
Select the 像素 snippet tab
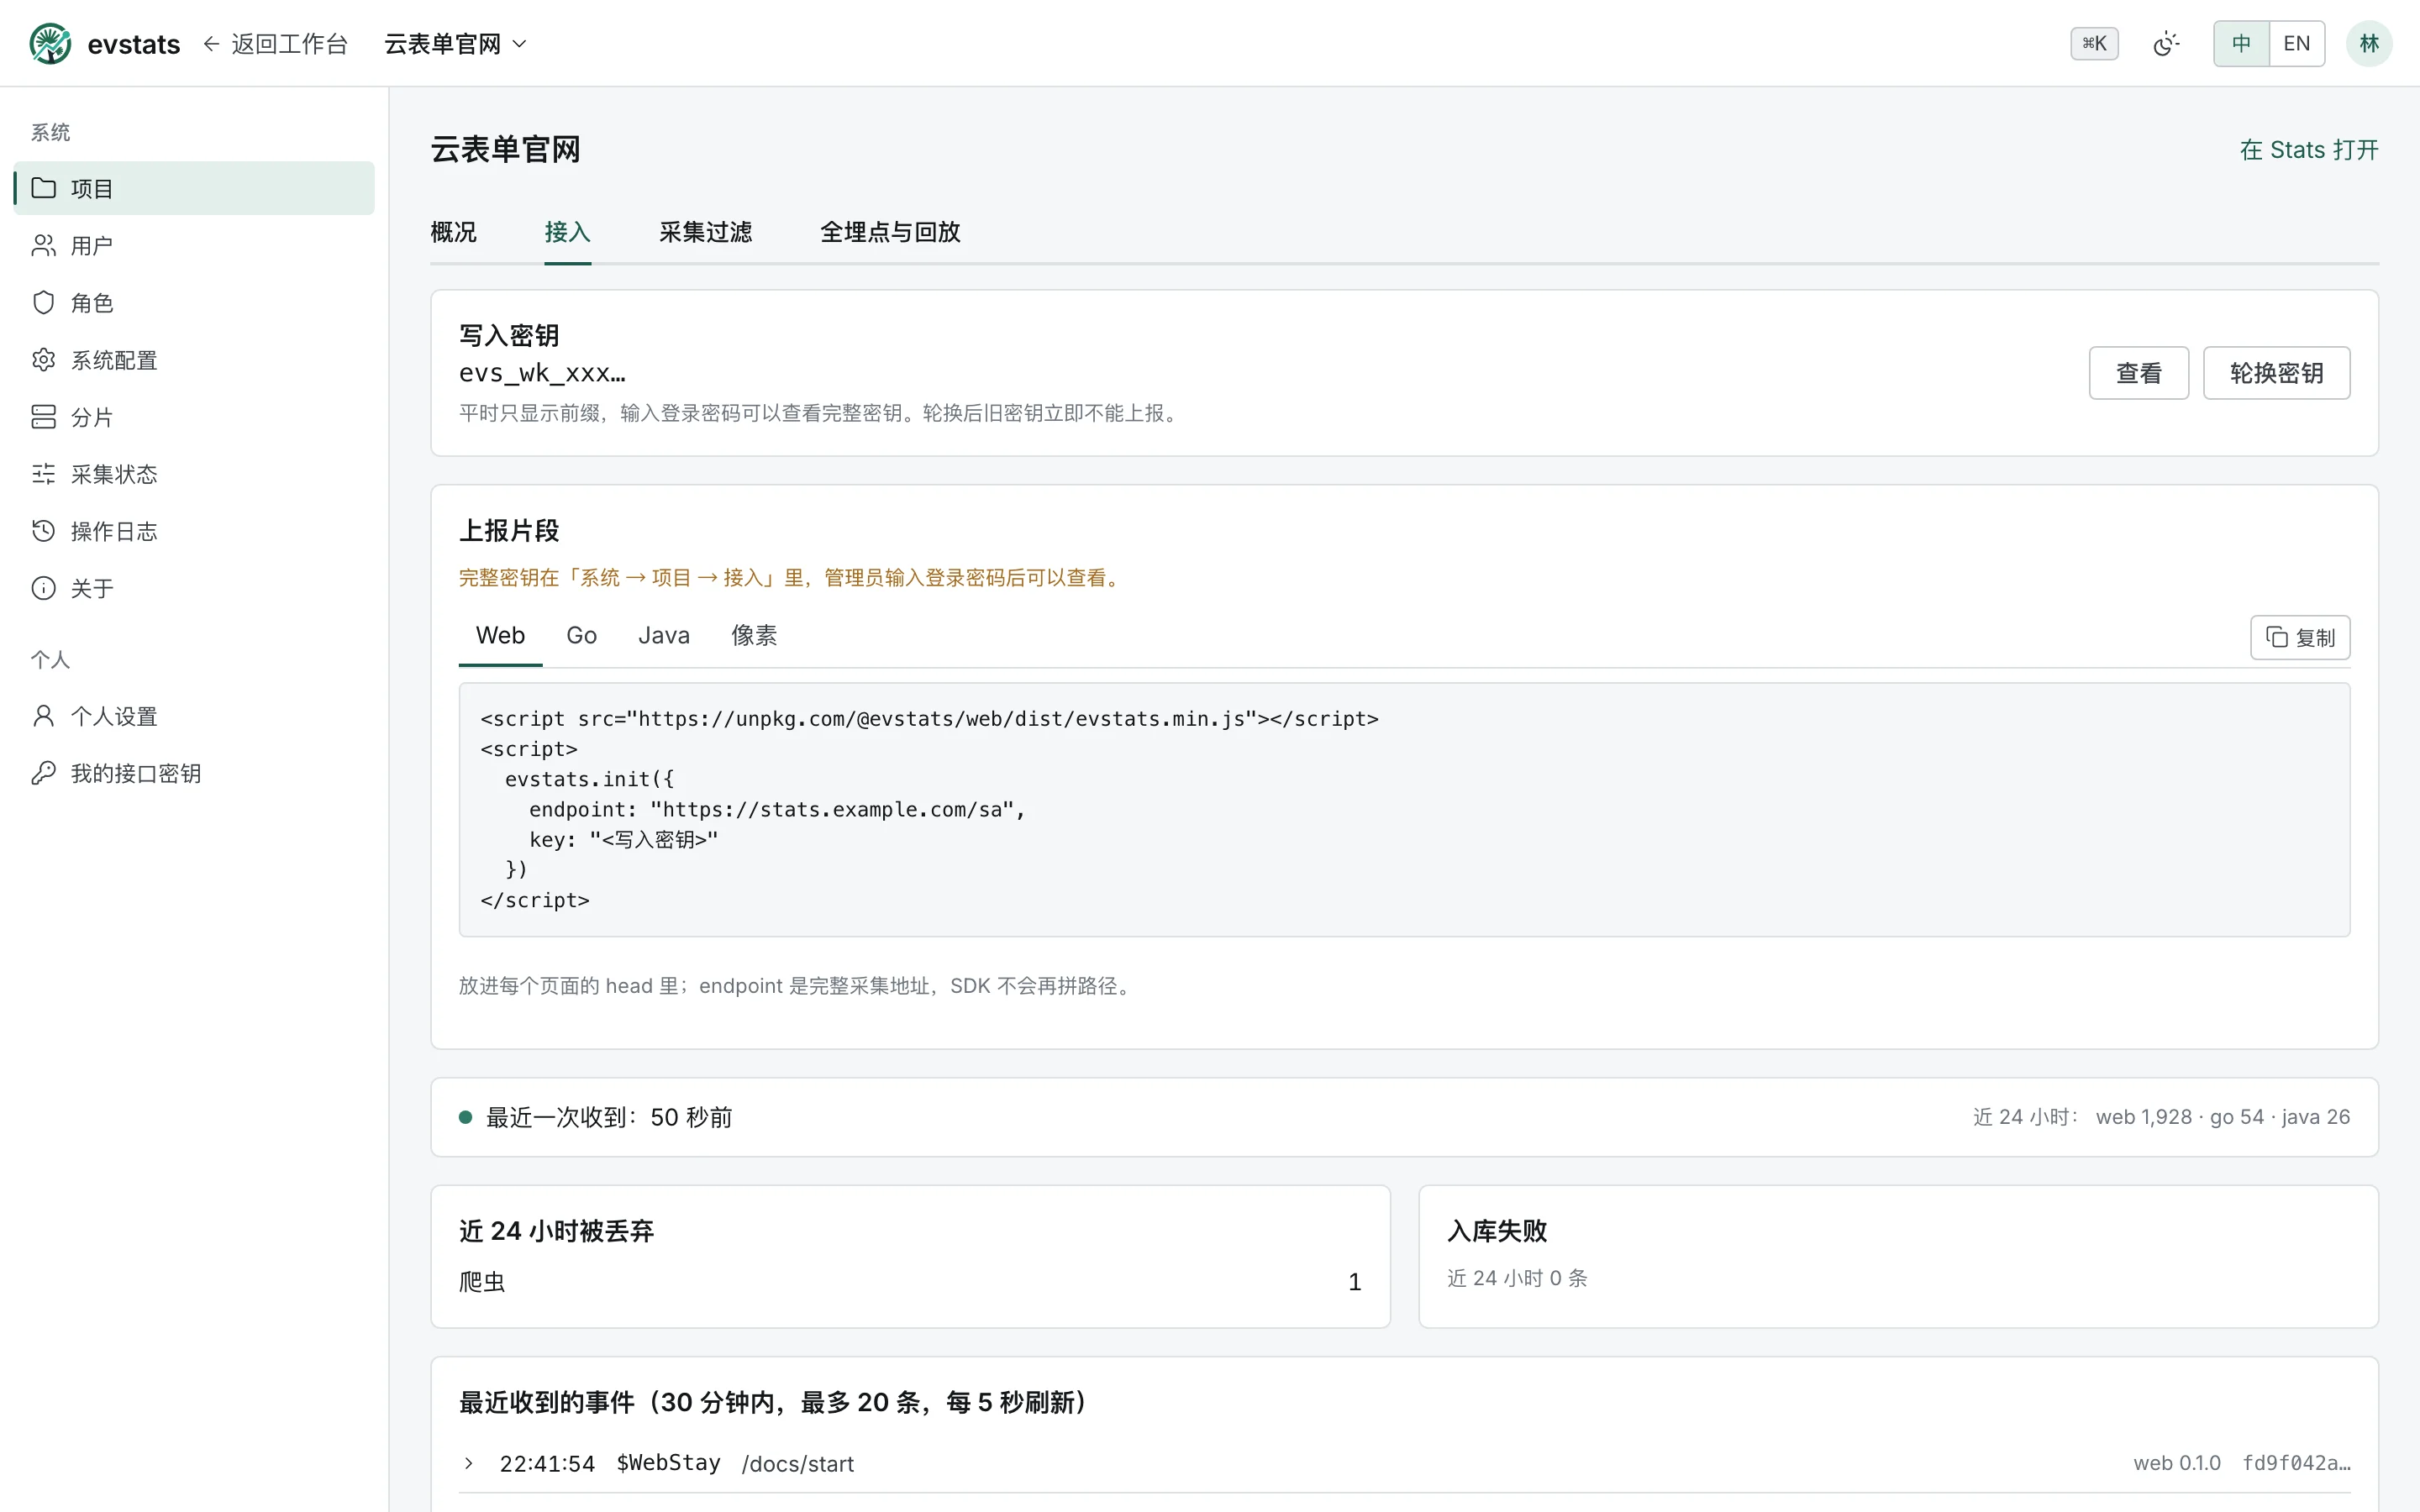[x=754, y=636]
